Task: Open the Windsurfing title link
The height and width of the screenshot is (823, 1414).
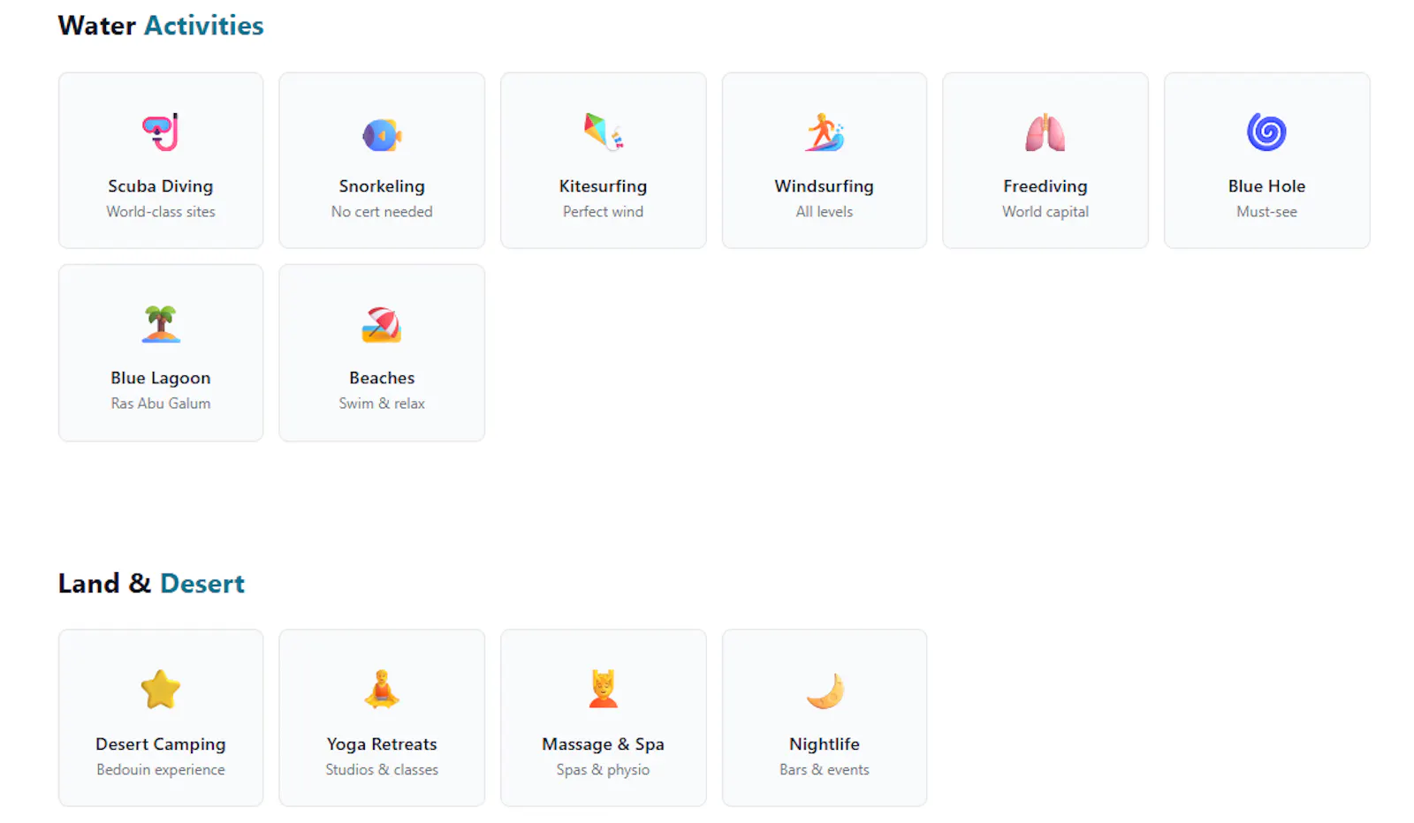Action: [825, 186]
